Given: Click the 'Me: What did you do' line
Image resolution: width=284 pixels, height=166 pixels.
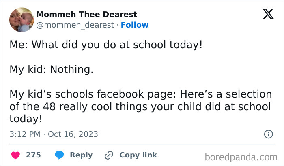Looking at the screenshot, I should coord(106,45).
